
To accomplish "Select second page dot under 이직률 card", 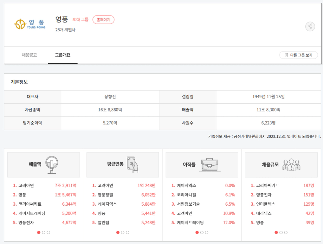I will click(x=202, y=232).
